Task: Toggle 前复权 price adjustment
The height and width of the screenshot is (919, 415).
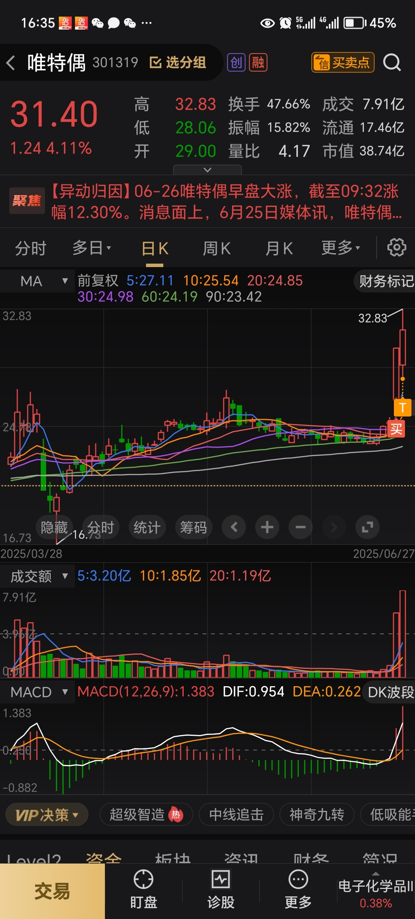Action: tap(98, 281)
